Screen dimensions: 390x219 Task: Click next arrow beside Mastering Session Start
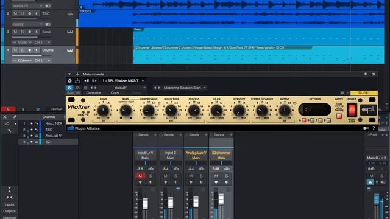pos(160,88)
